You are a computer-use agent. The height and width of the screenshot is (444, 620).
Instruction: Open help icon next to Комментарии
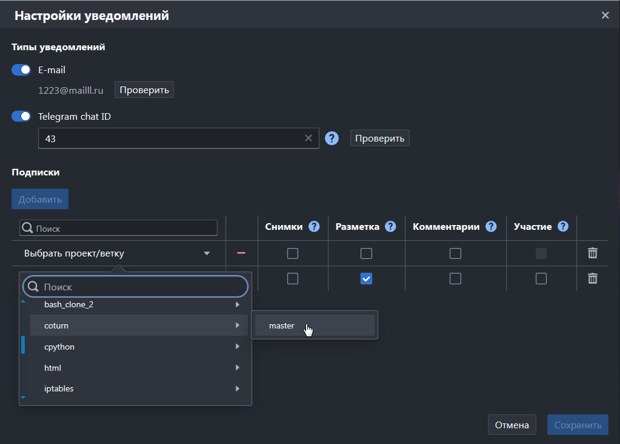[491, 227]
